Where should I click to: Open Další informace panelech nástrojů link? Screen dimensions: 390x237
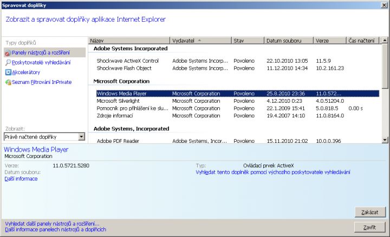[x=55, y=229]
